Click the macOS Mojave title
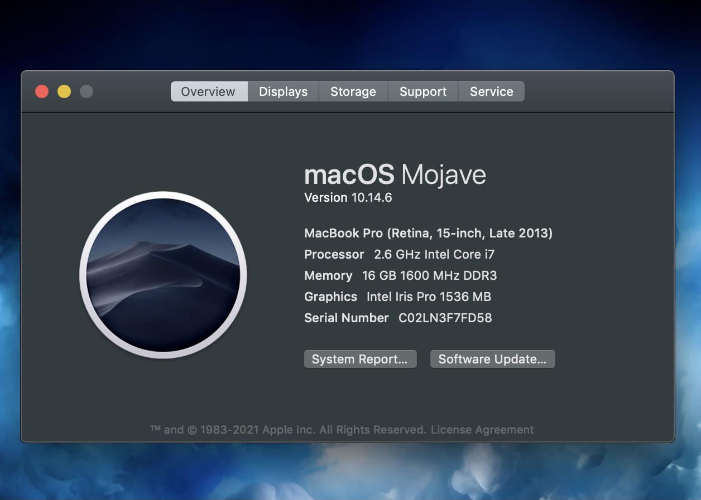701x500 pixels. click(395, 174)
